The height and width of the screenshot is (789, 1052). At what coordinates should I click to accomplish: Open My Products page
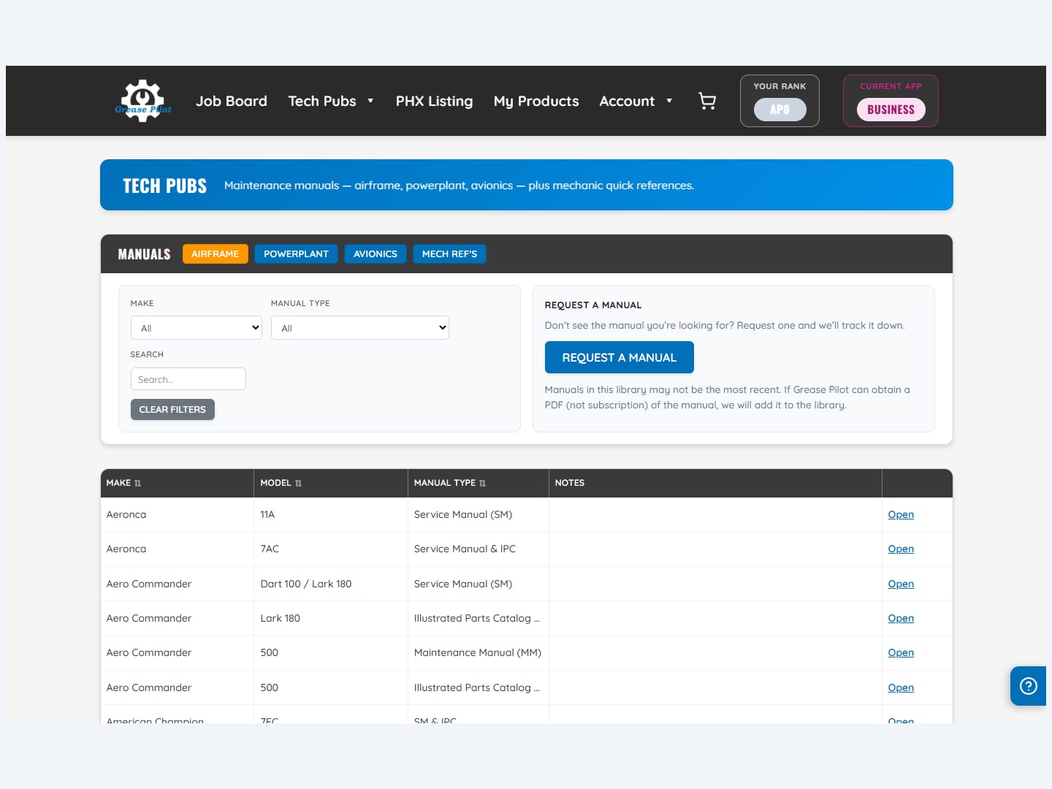pyautogui.click(x=536, y=101)
